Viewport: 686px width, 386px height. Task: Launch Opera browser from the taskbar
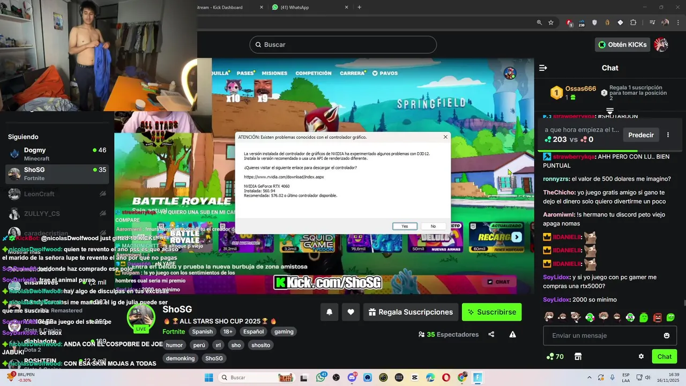[x=446, y=377]
